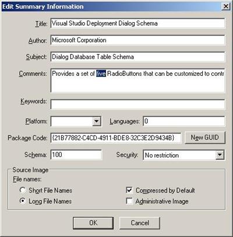Click the highlighted word five in Comments

coord(101,74)
